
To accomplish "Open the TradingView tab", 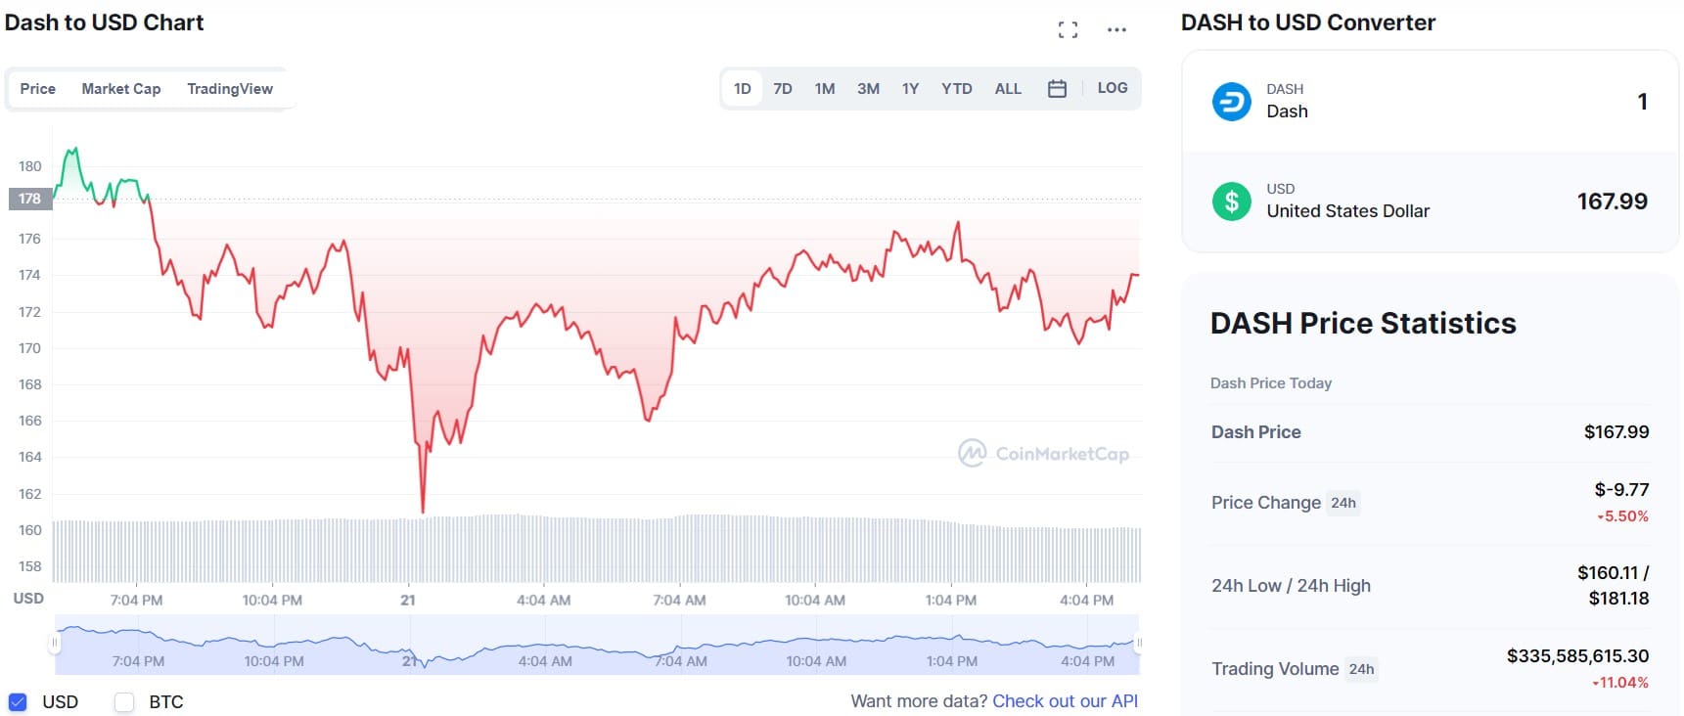I will tap(230, 89).
